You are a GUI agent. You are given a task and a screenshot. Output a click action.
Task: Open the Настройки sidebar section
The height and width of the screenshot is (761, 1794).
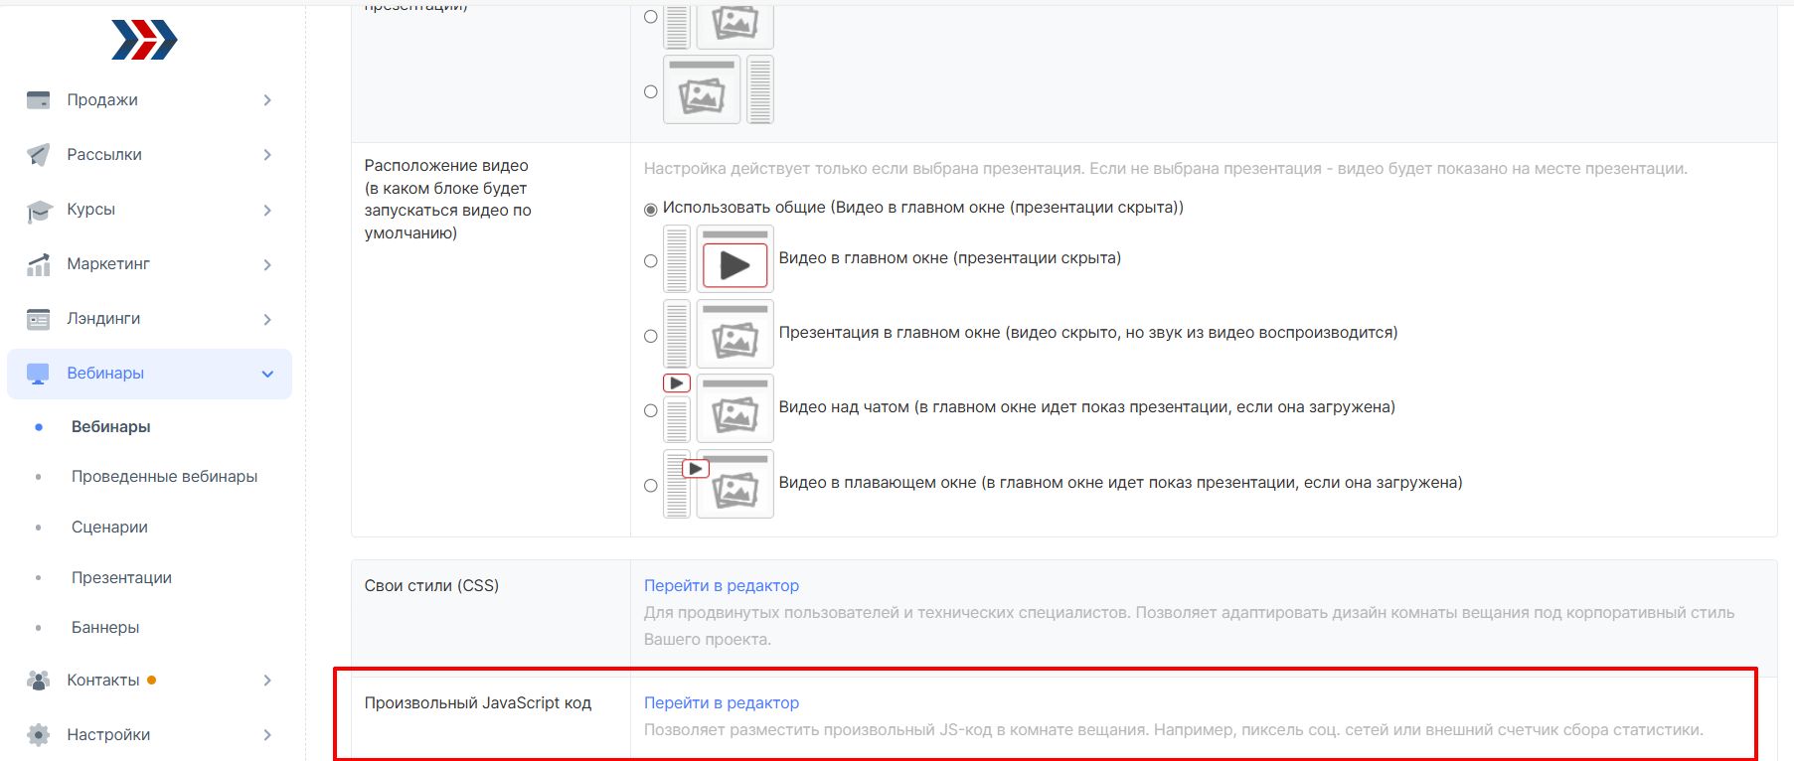pyautogui.click(x=149, y=735)
